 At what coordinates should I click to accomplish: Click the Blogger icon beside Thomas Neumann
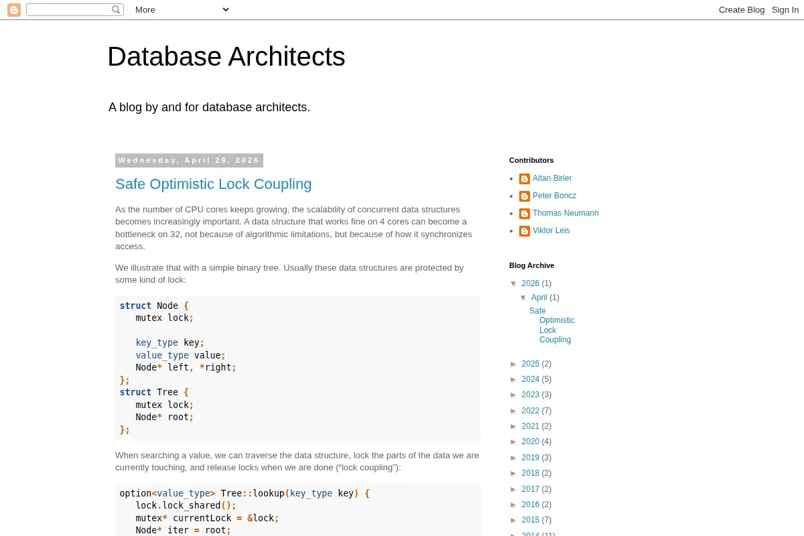pos(525,214)
